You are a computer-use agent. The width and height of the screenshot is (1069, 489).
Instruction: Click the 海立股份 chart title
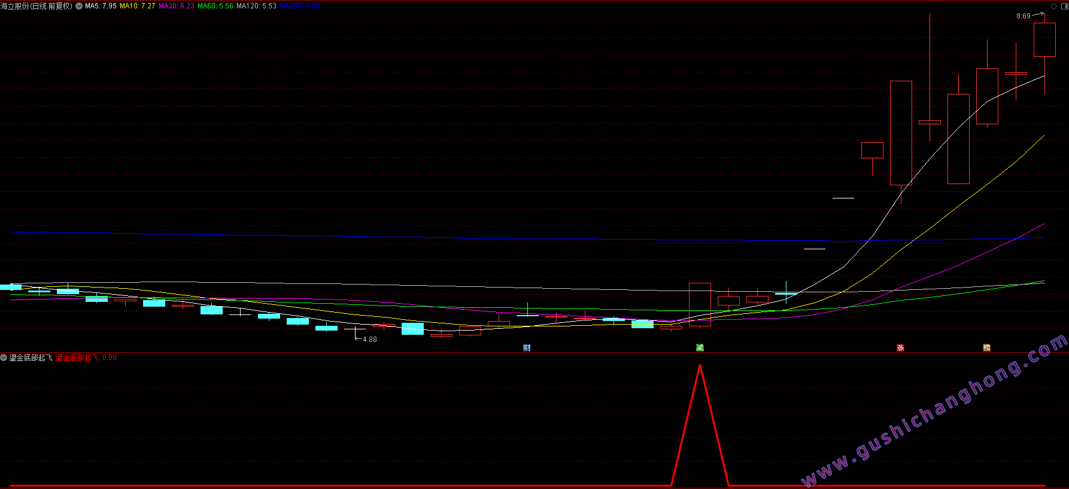[37, 6]
